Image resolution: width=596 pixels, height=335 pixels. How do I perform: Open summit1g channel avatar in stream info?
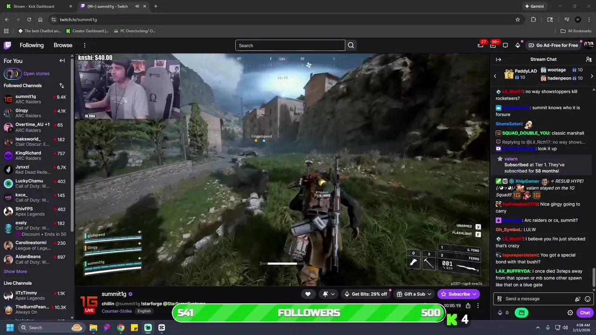click(89, 304)
